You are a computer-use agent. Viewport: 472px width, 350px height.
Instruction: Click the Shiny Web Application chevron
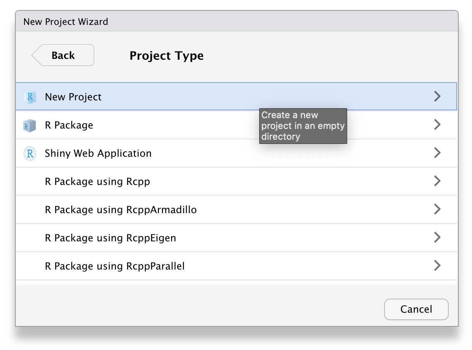tap(437, 153)
